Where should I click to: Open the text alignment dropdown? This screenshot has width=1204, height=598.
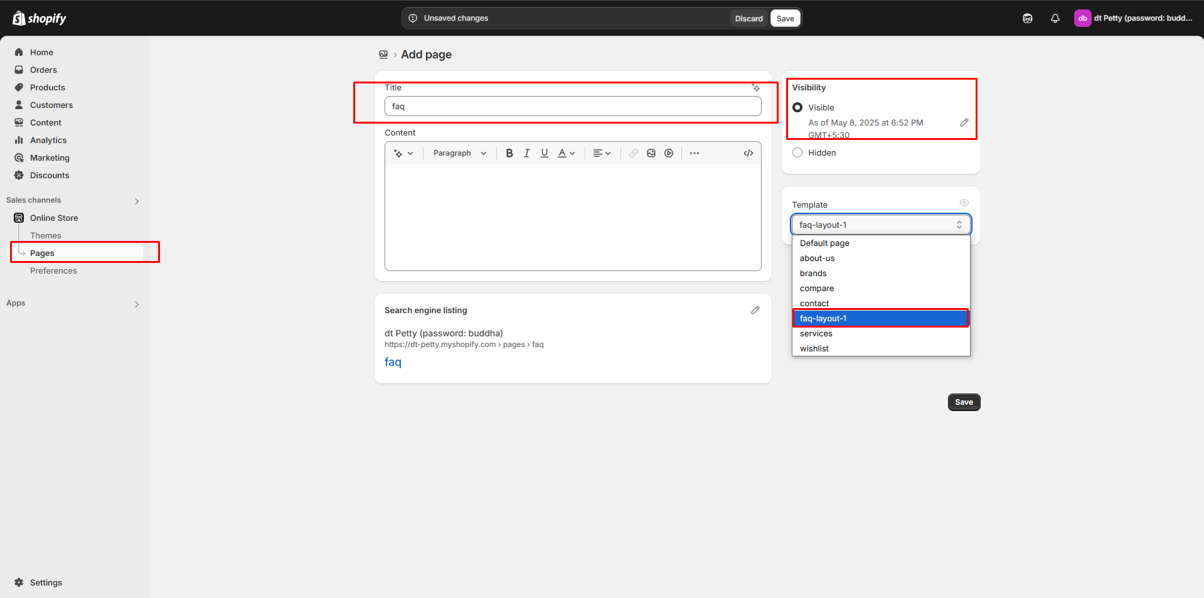tap(602, 153)
